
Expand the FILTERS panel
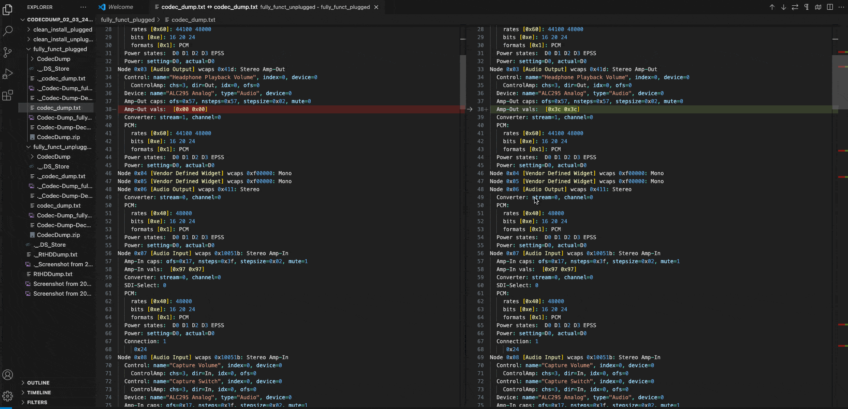[57, 402]
